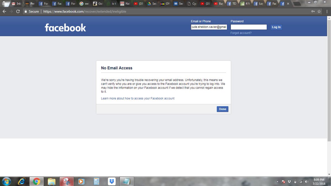Show hidden system tray icons arrow

(x=277, y=182)
